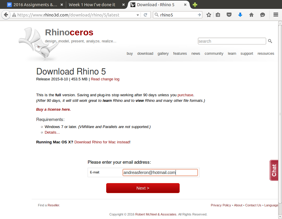Reload the page with the refresh icon

pos(146,15)
